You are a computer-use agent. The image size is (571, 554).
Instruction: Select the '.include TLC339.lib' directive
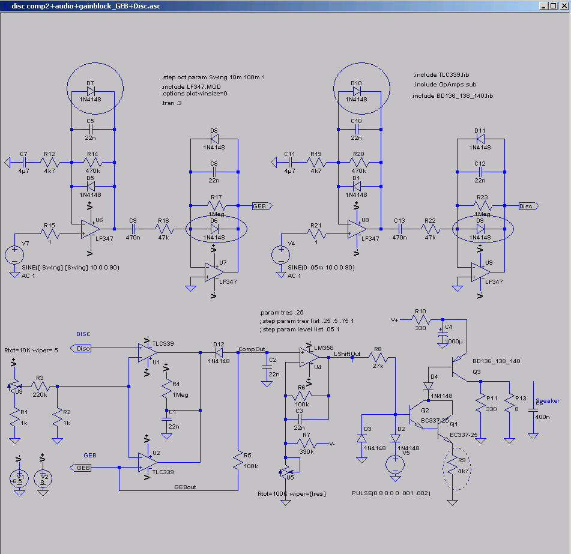pos(441,74)
